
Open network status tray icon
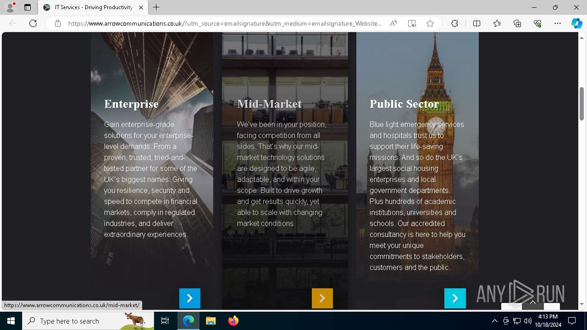point(517,321)
